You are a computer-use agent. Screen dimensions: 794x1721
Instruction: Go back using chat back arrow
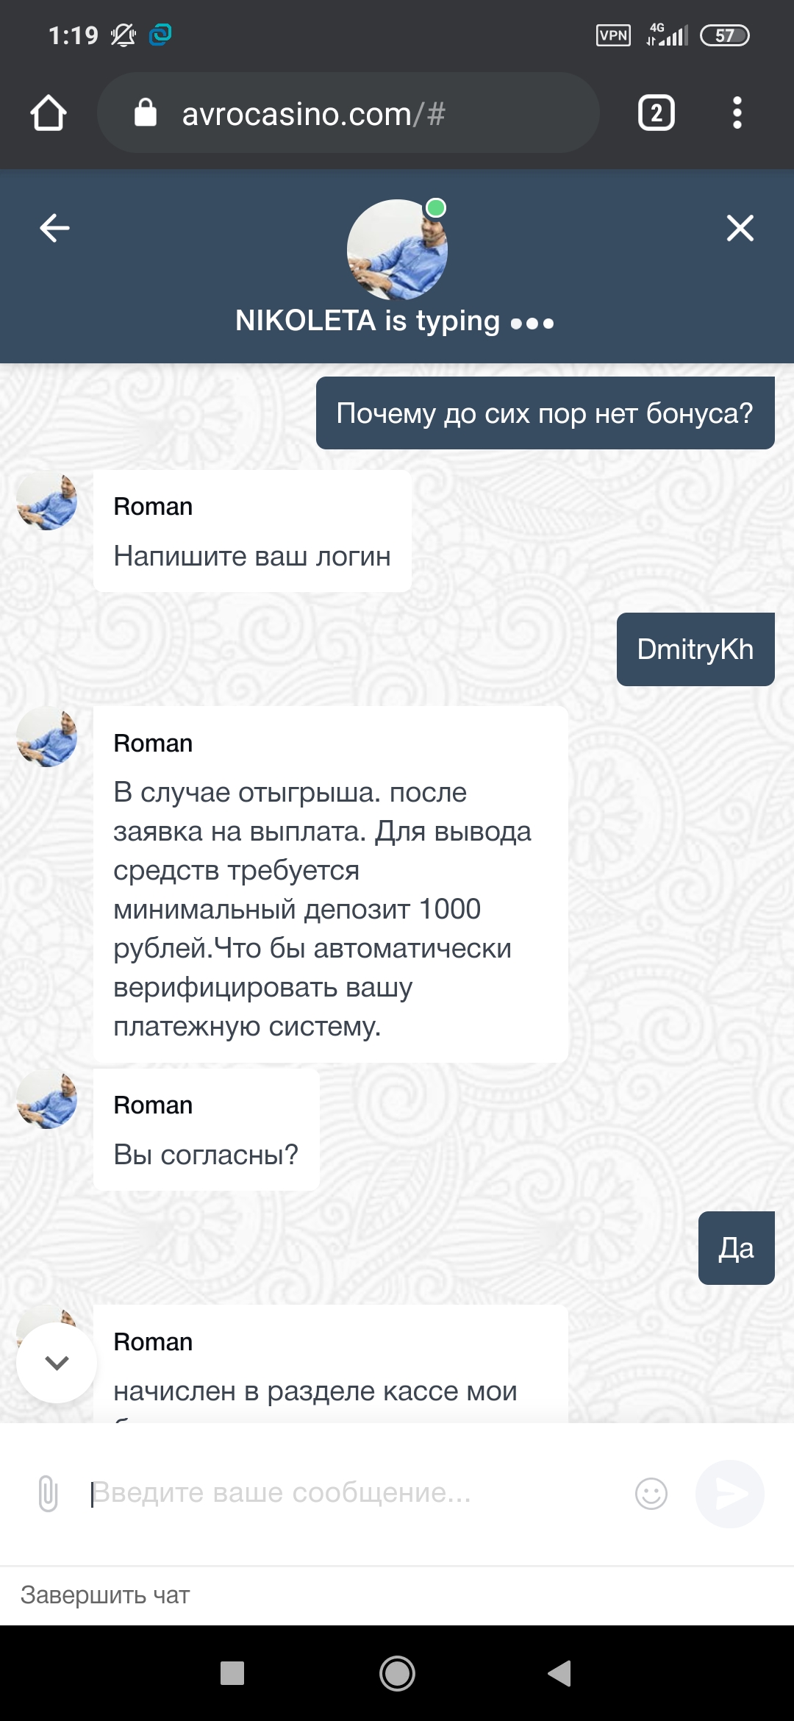point(54,228)
